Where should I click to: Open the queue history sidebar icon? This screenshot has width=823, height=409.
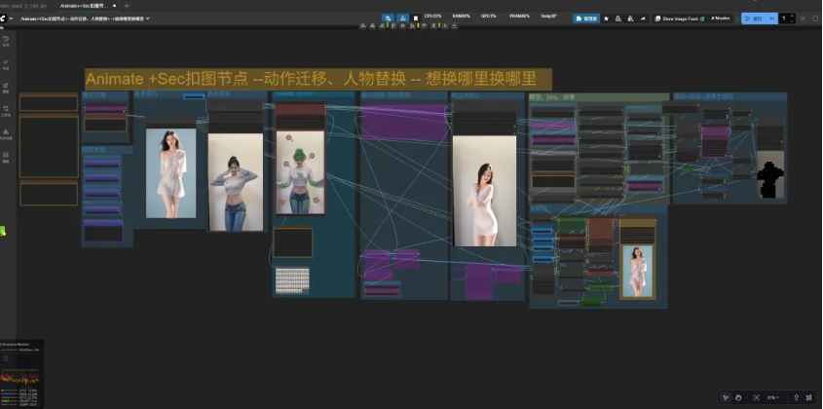[x=5, y=39]
